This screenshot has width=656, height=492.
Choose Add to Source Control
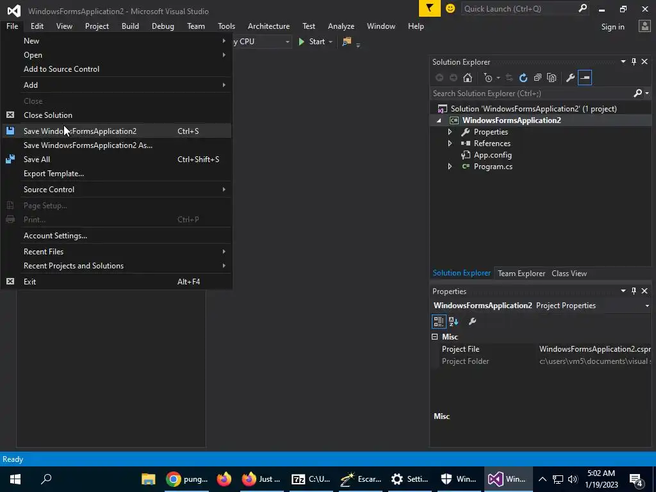click(117, 69)
